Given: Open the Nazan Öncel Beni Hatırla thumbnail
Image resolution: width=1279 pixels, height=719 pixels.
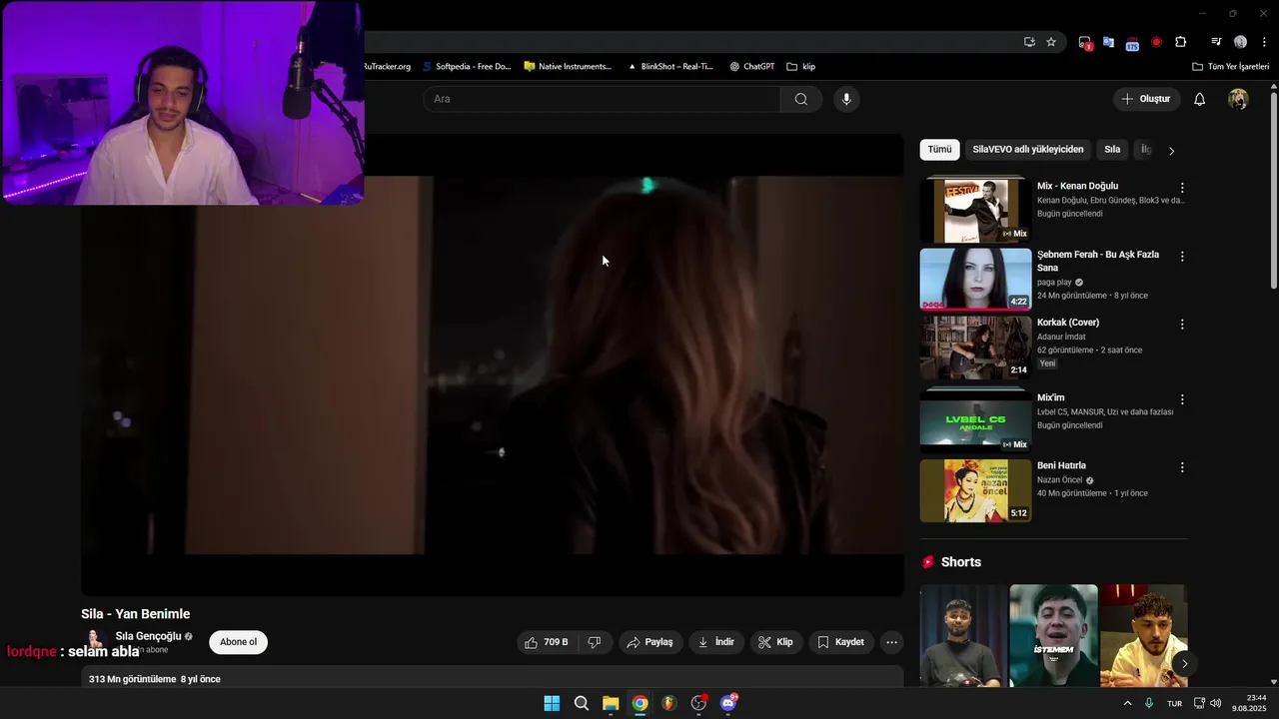Looking at the screenshot, I should pyautogui.click(x=975, y=490).
